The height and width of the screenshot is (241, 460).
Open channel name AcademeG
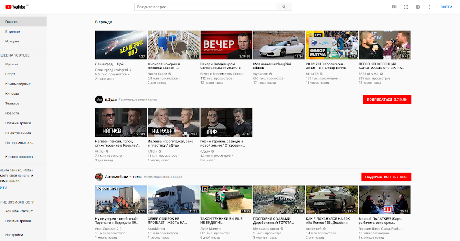click(x=314, y=228)
